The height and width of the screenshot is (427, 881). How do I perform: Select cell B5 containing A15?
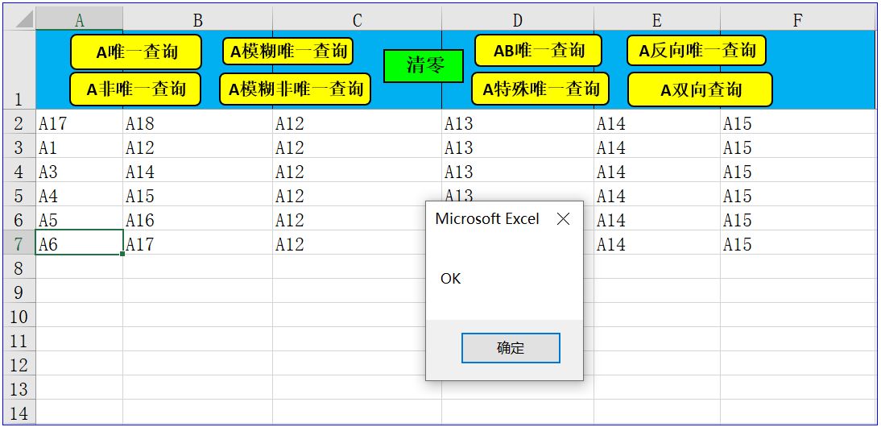point(198,194)
